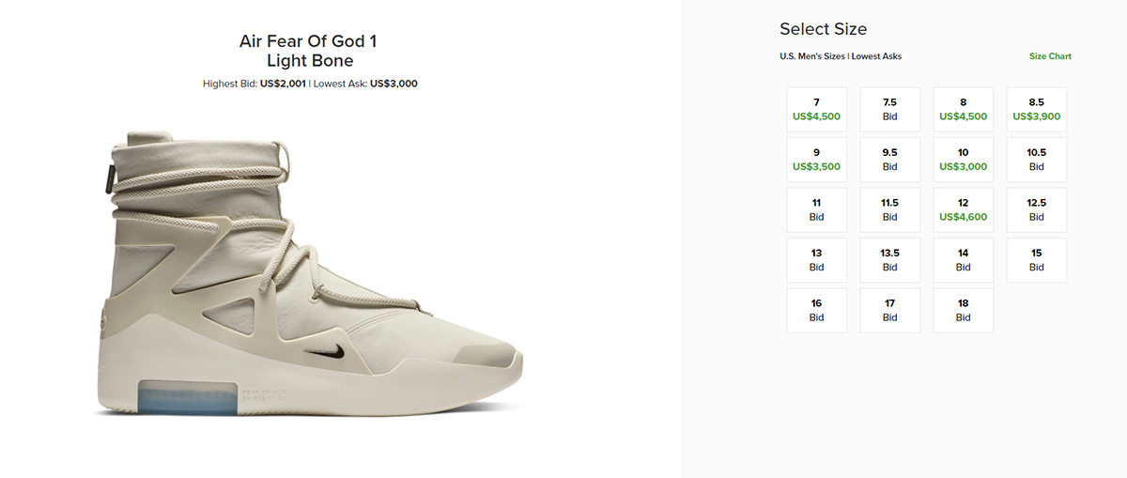This screenshot has width=1127, height=478.
Task: Choose size 13 Bid option
Action: click(816, 260)
